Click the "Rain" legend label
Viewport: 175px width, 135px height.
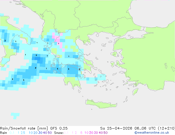4,133
